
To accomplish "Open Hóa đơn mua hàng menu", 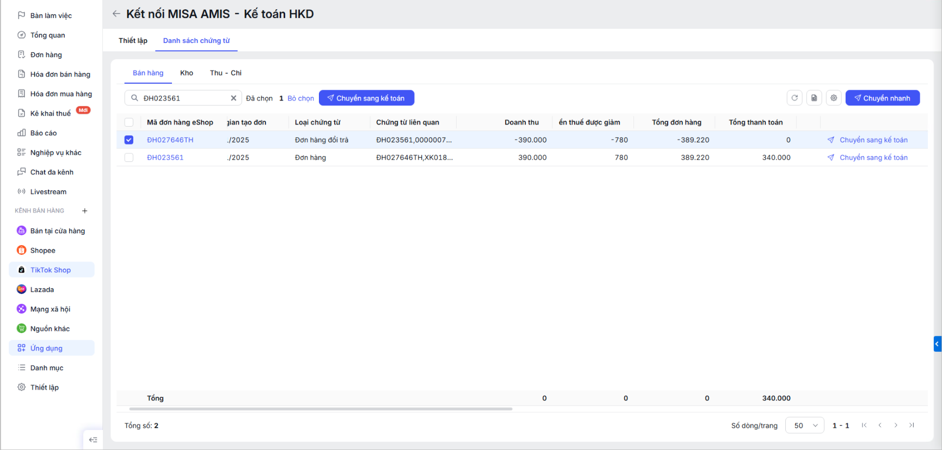I will click(x=61, y=94).
